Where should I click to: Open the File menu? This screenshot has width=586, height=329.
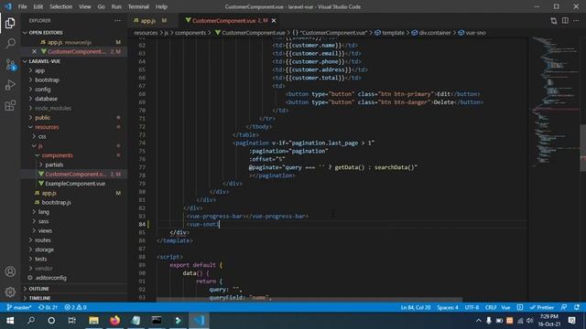pos(22,6)
